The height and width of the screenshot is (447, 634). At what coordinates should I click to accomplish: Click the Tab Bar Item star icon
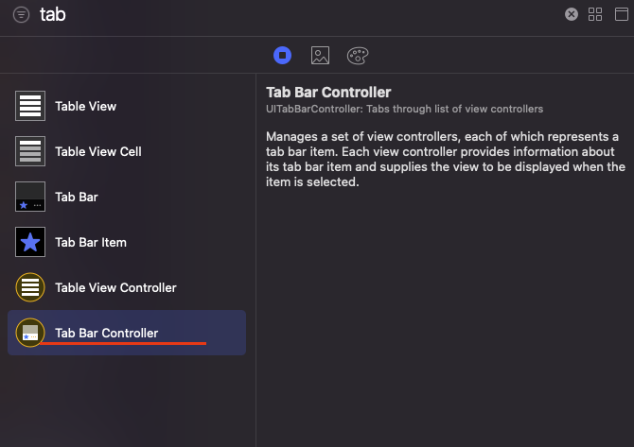[x=30, y=242]
